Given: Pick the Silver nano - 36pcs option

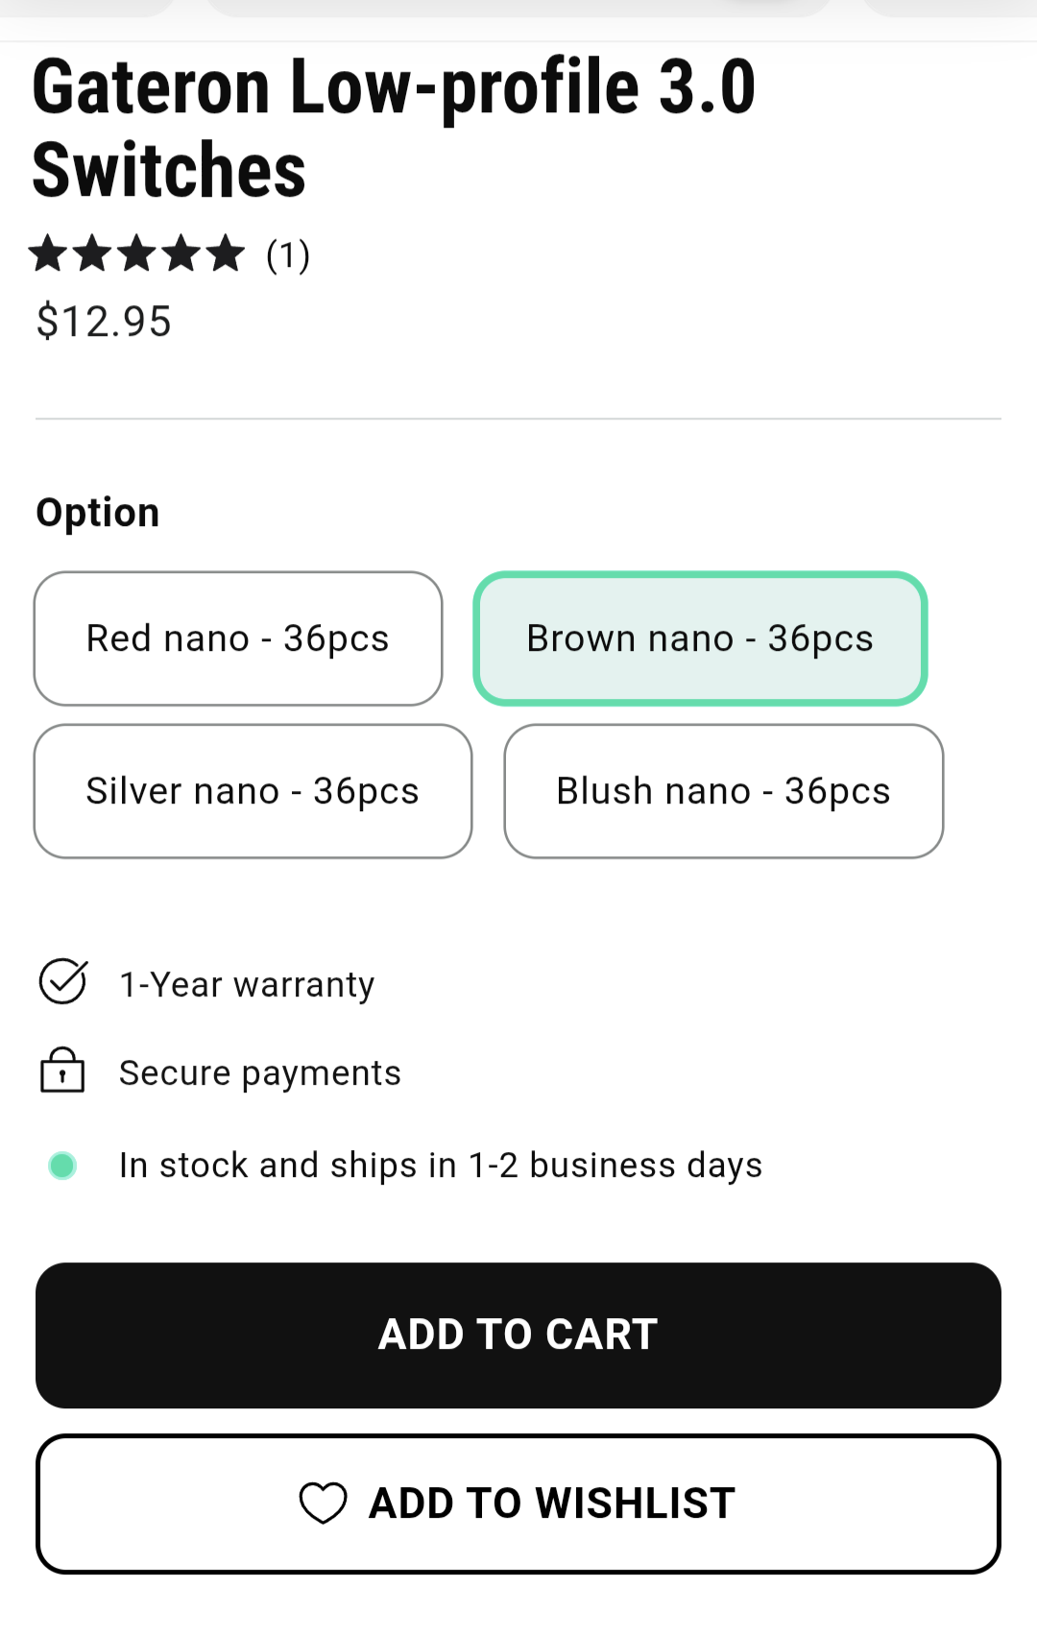Looking at the screenshot, I should (253, 791).
